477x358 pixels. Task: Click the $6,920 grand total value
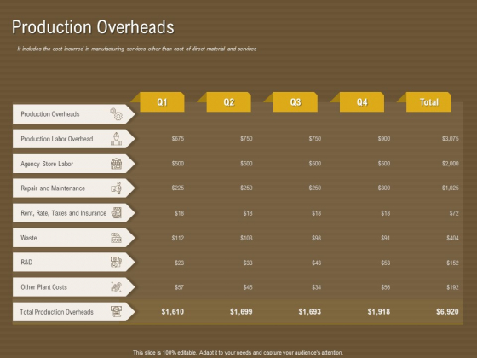pos(447,312)
